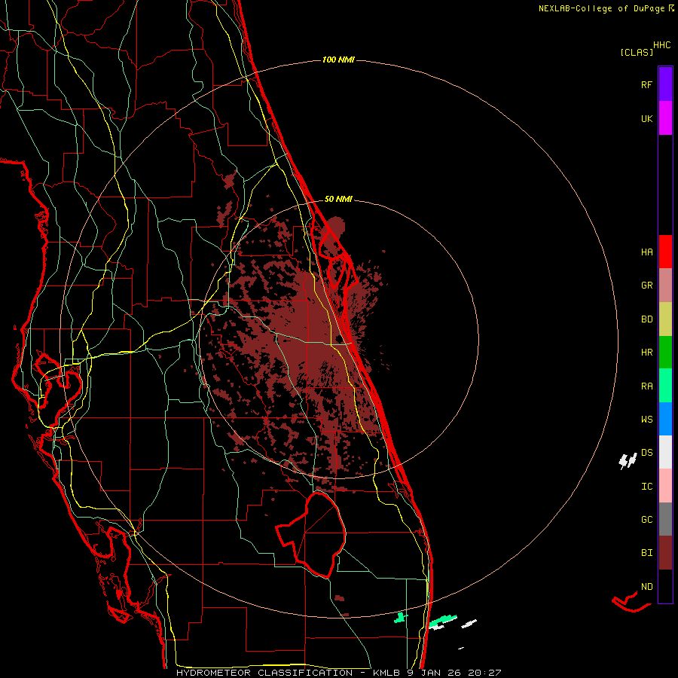
Task: Click the ND legend label text
Action: (646, 587)
